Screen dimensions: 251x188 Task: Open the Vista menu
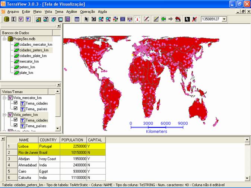pyautogui.click(x=48, y=12)
